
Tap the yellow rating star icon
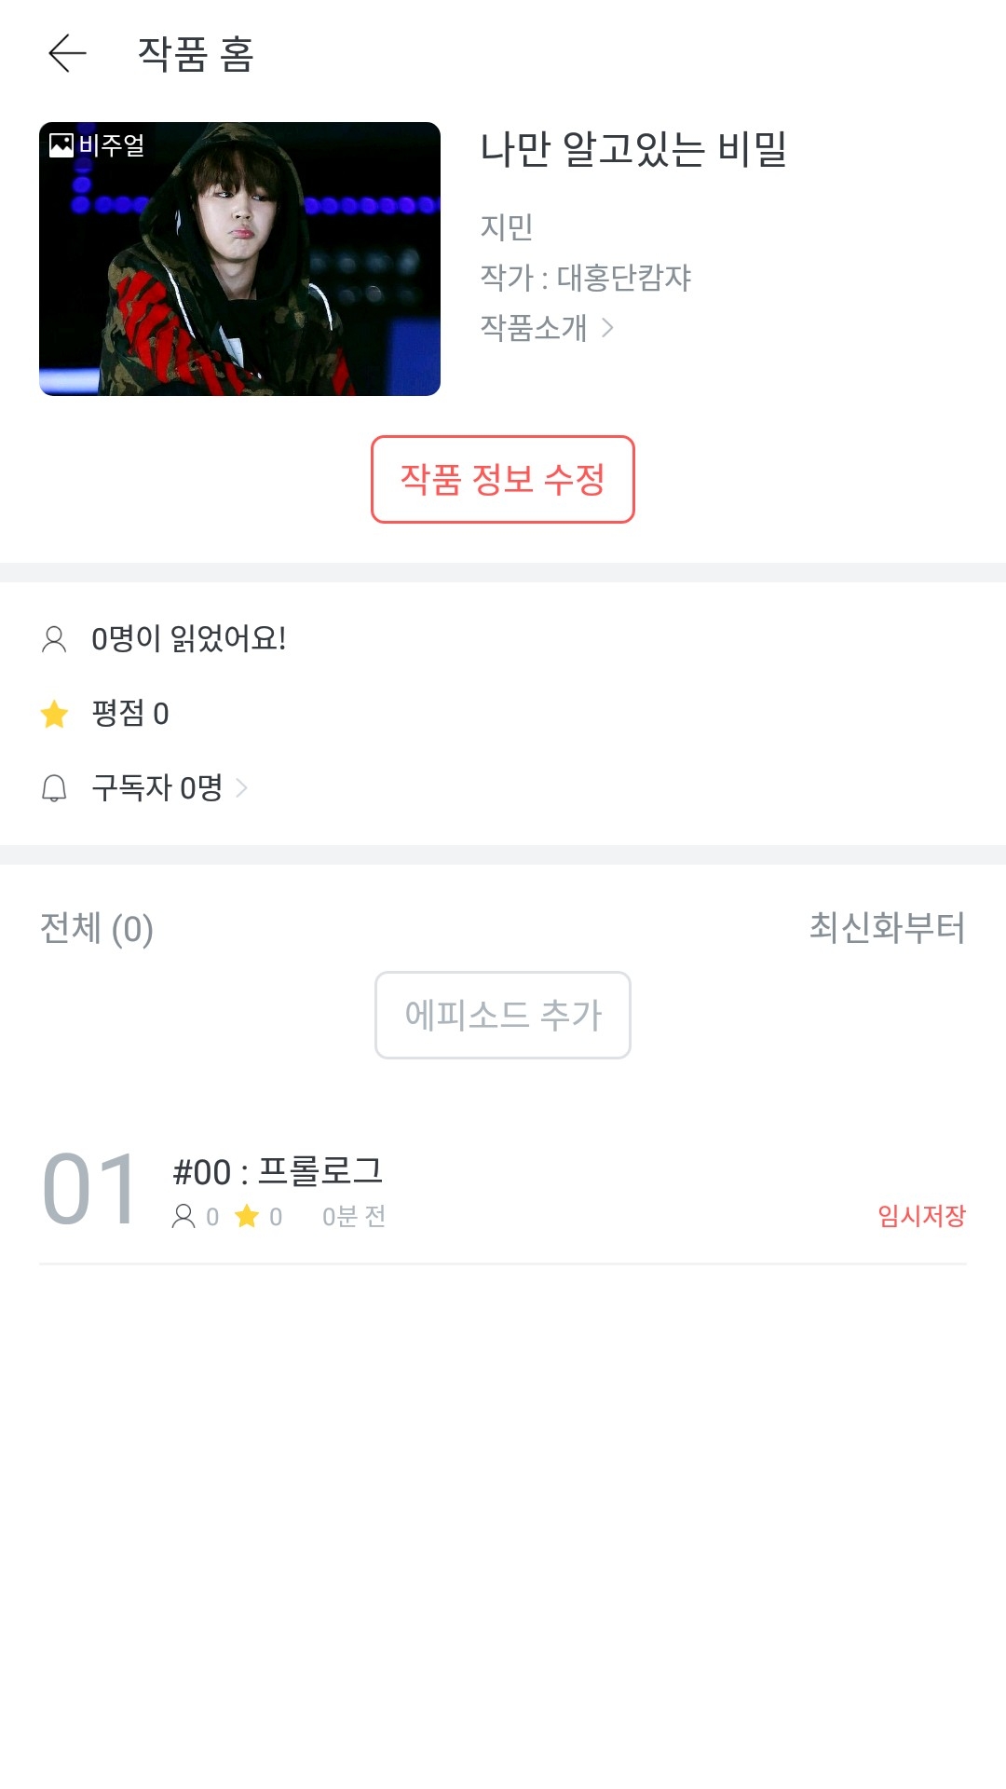(54, 714)
